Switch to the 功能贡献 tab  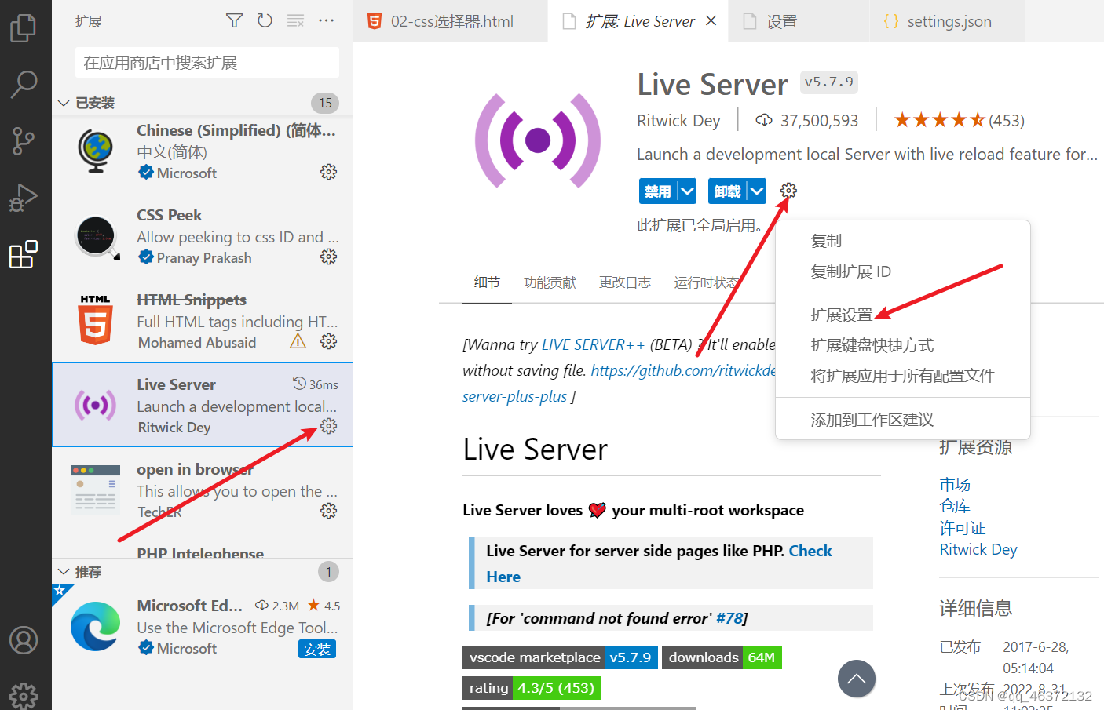coord(550,282)
